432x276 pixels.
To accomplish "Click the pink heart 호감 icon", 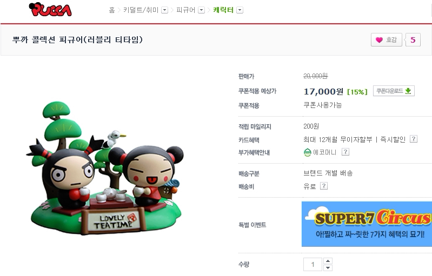I will pos(379,40).
